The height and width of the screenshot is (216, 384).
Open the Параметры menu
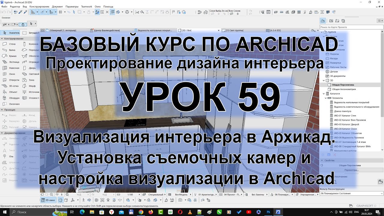pos(72,6)
